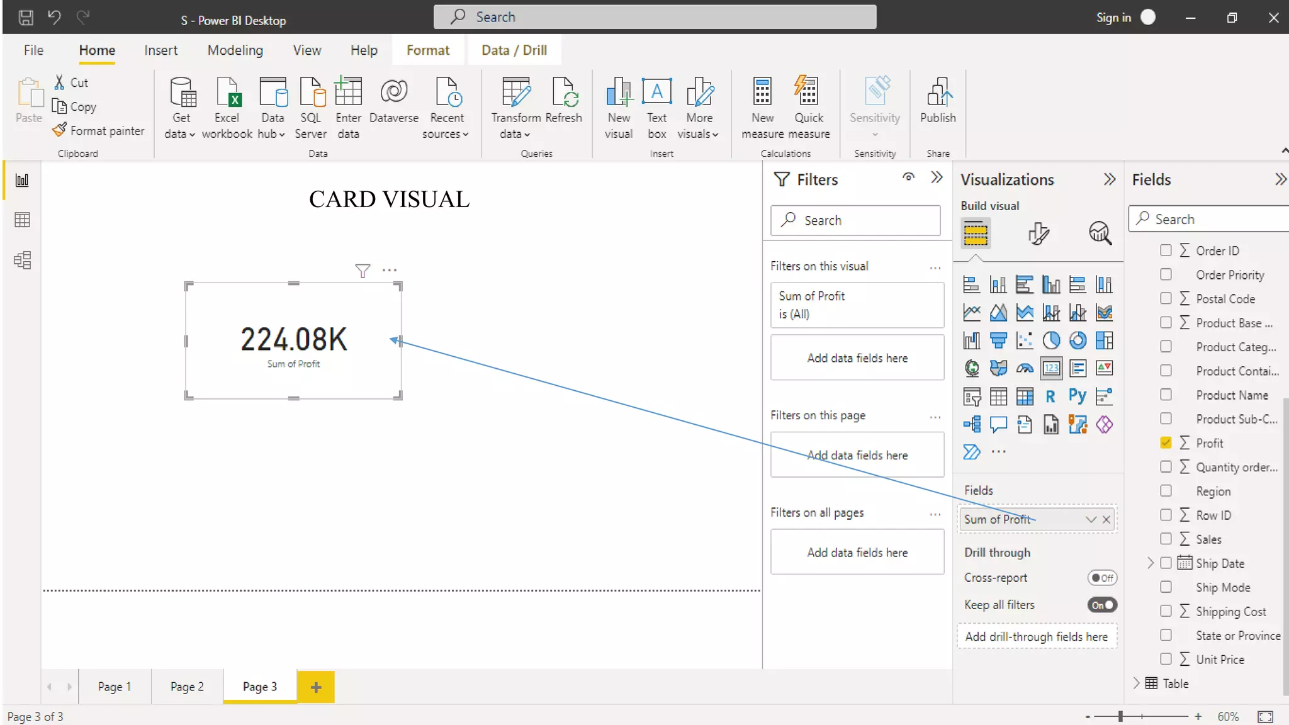Image resolution: width=1289 pixels, height=725 pixels.
Task: Turn off Keep all filters toggle
Action: 1102,605
